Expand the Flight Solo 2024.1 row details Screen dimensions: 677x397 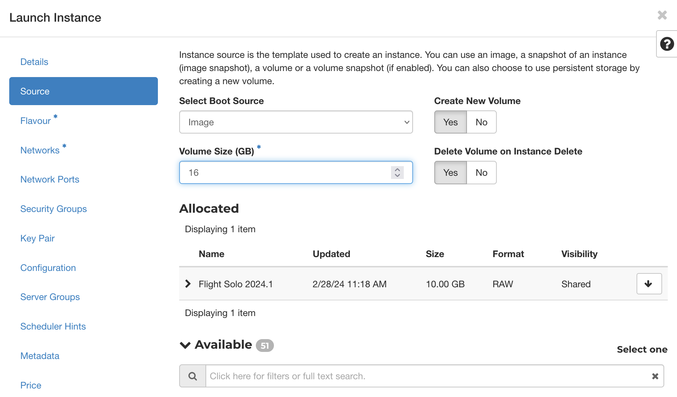point(188,284)
